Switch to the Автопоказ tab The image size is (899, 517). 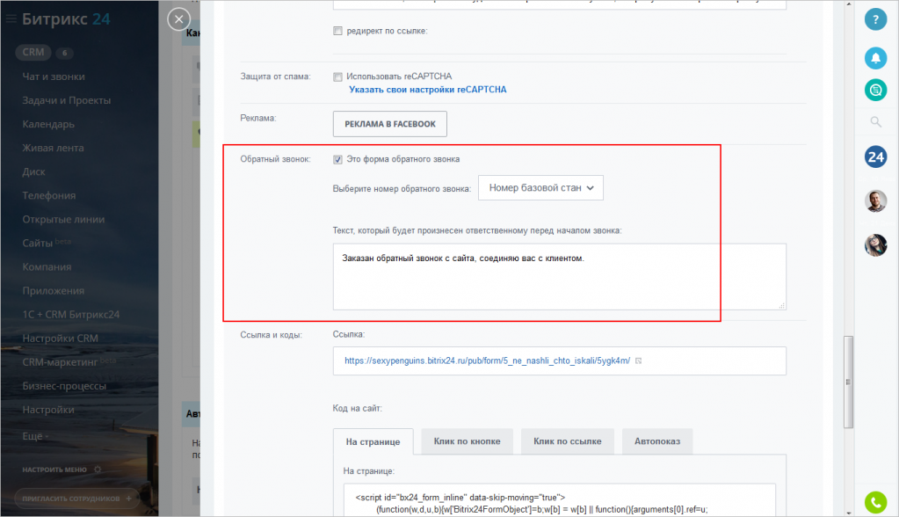[657, 441]
